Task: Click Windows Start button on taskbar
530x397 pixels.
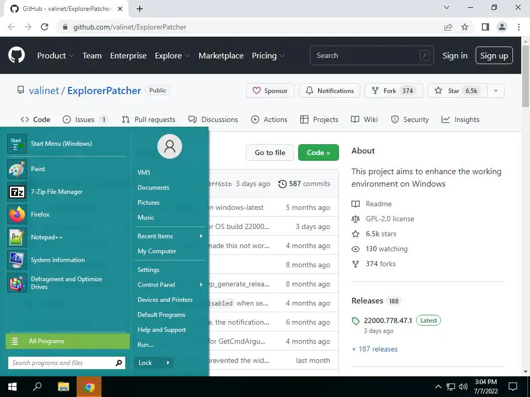Action: 12,387
